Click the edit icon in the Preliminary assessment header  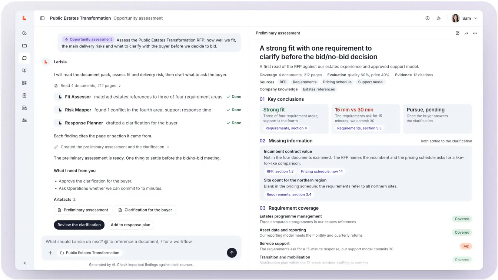(457, 33)
